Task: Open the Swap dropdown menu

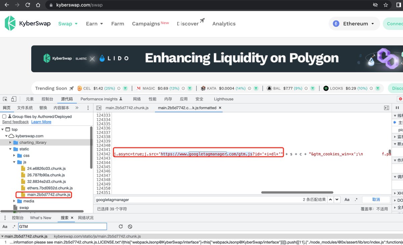Action: pos(68,23)
